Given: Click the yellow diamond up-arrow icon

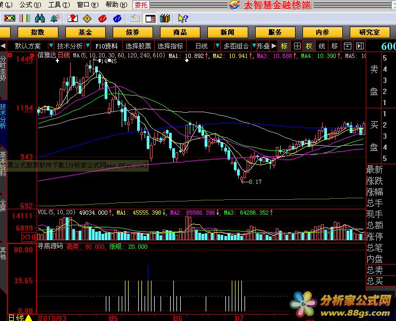Looking at the screenshot, I should click(x=87, y=19).
